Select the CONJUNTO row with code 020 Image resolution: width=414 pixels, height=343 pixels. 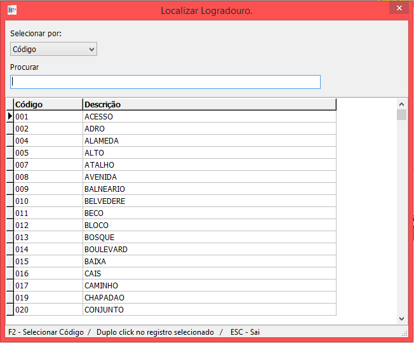[103, 310]
